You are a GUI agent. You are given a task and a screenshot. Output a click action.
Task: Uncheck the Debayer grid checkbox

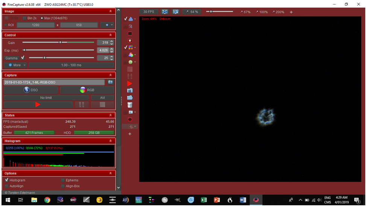(126, 47)
